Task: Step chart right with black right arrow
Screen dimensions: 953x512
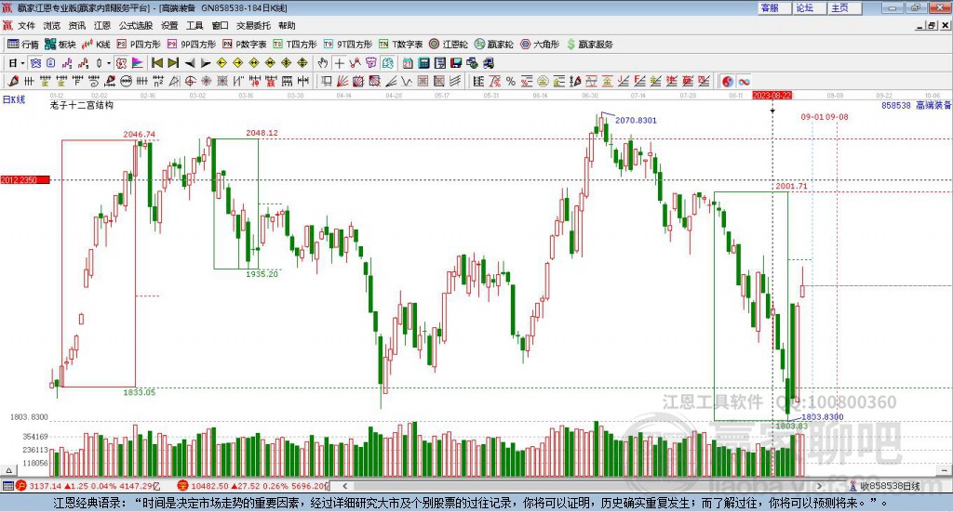Action: (206, 63)
